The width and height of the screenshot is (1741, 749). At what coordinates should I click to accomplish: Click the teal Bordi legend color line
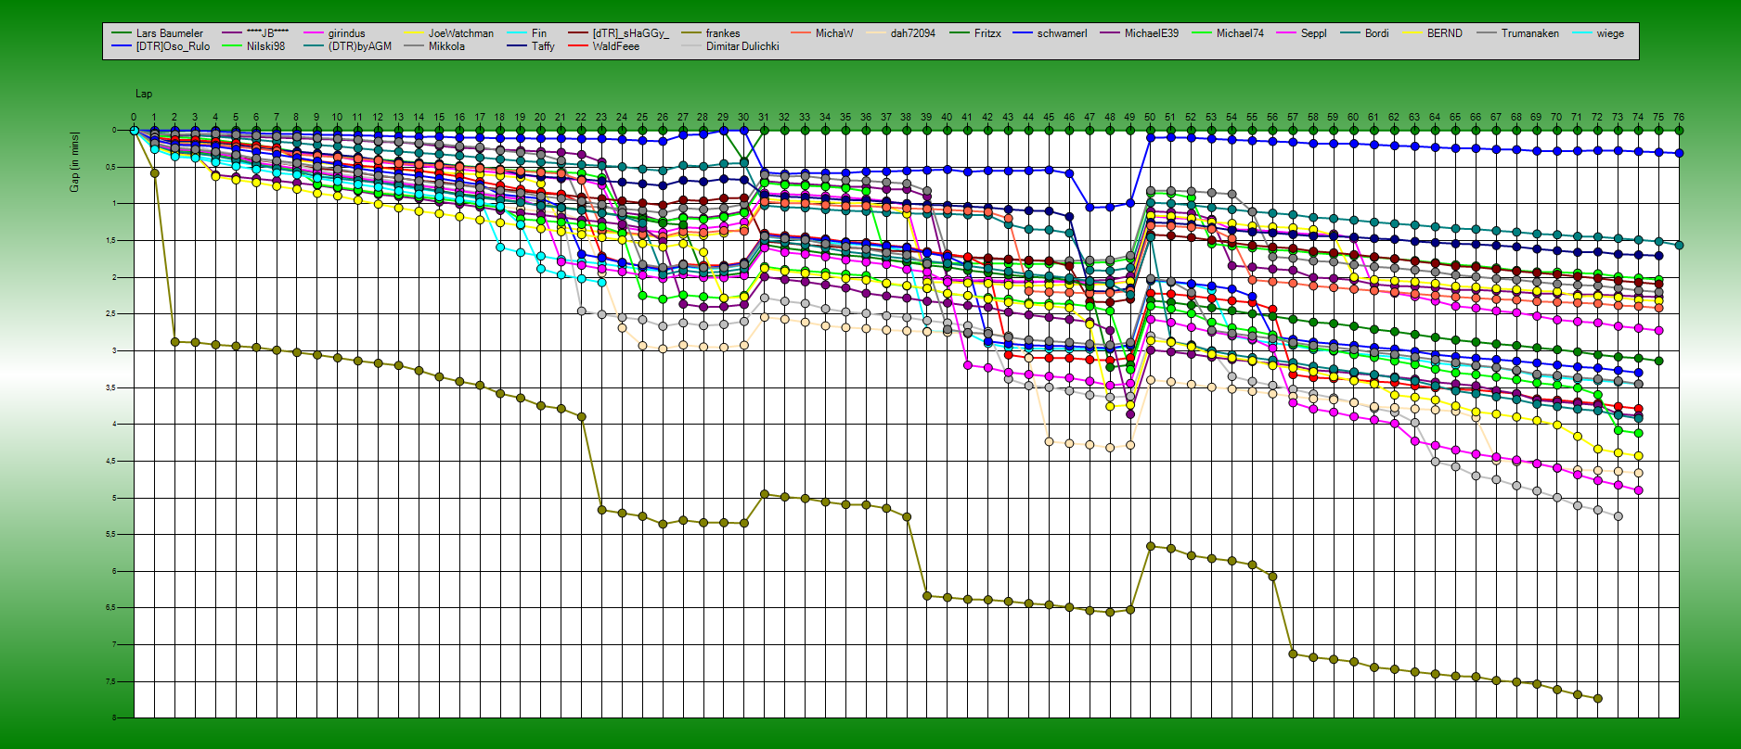click(1350, 33)
